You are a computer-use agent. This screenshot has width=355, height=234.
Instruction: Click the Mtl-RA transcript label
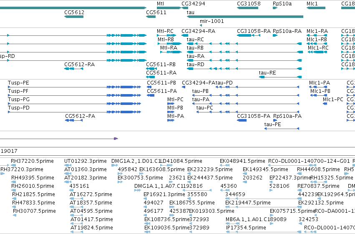pyautogui.click(x=169, y=48)
